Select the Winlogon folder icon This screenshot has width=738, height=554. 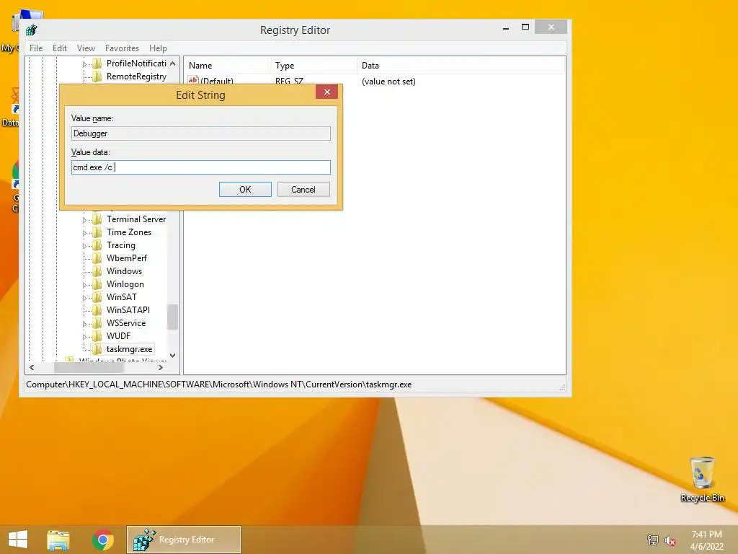point(97,284)
